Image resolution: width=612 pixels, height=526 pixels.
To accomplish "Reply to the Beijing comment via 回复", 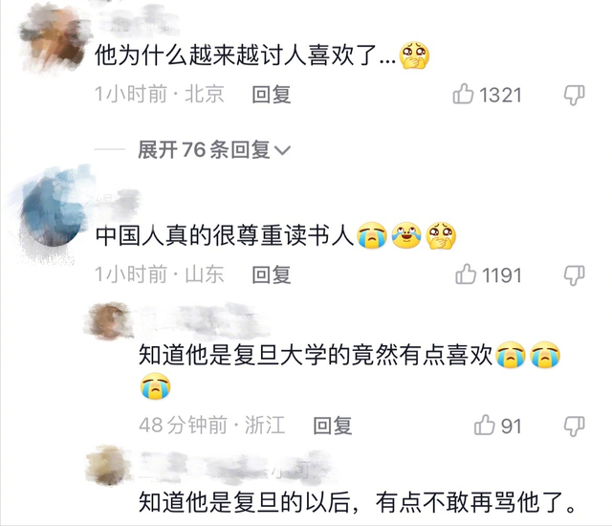I will point(272,95).
